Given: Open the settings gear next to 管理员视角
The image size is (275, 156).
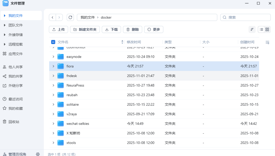Looking at the screenshot, I should (x=38, y=154).
